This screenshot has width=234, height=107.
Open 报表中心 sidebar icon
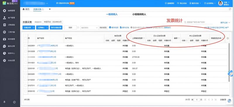[x=5, y=53]
